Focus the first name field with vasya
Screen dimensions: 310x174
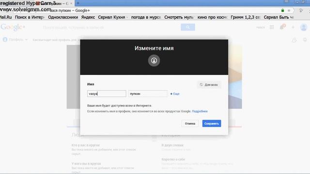pos(107,94)
